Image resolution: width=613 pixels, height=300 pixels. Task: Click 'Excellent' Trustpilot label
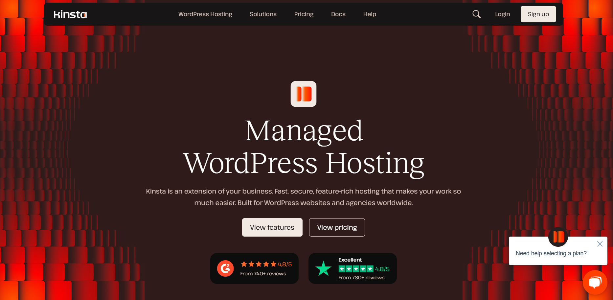coord(350,260)
